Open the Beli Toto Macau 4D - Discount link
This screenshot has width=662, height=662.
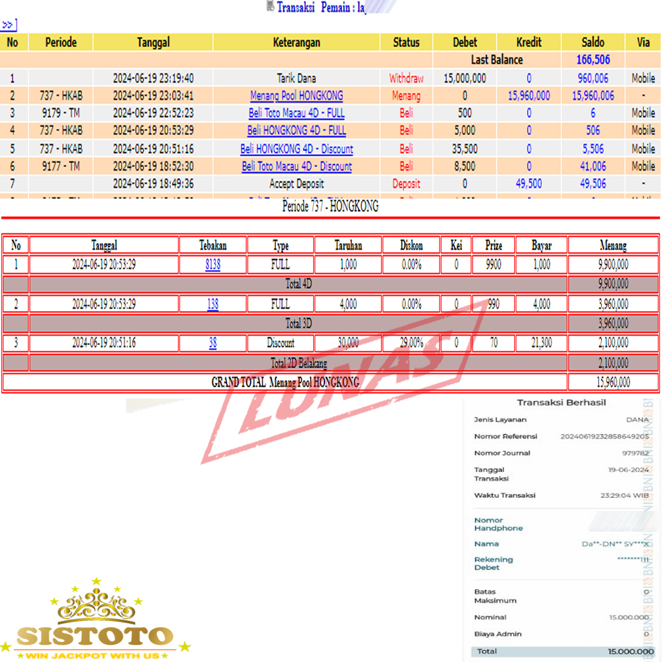297,167
